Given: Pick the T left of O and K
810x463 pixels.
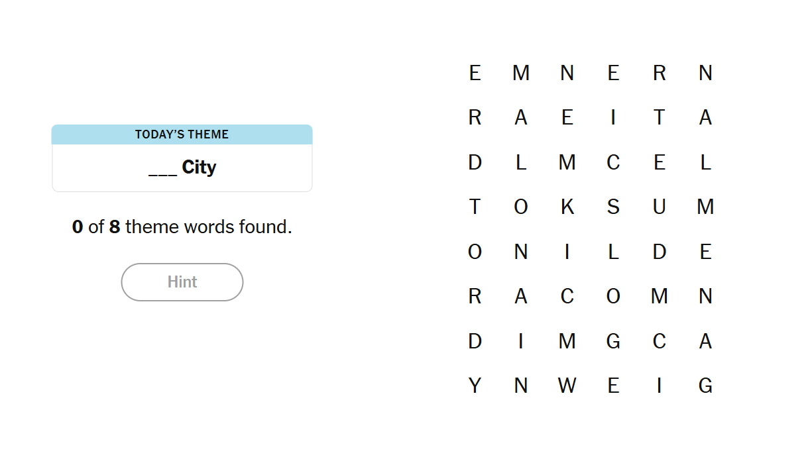Looking at the screenshot, I should 475,207.
